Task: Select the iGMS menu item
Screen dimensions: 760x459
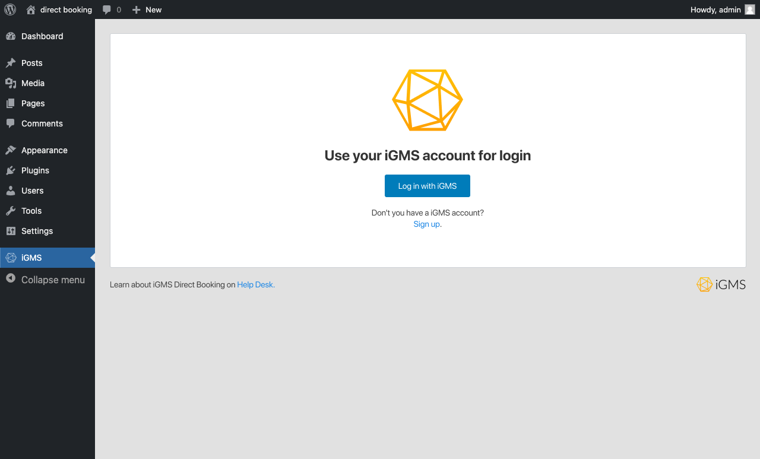Action: click(47, 258)
